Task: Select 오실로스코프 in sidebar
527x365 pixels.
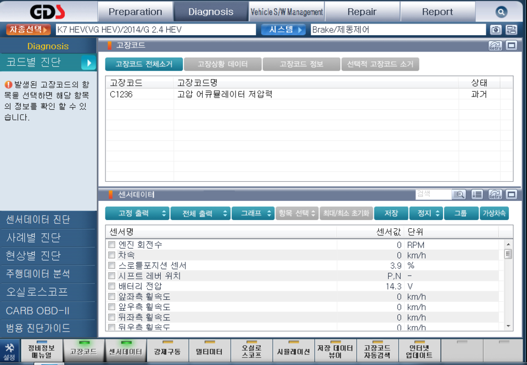Action: click(x=48, y=292)
